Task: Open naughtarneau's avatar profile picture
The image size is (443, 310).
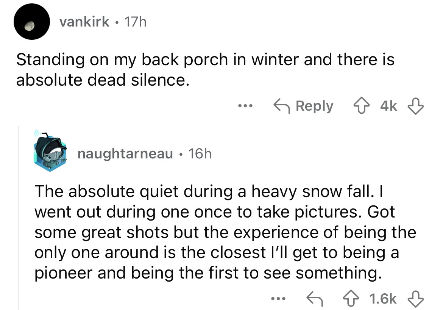Action: [49, 153]
